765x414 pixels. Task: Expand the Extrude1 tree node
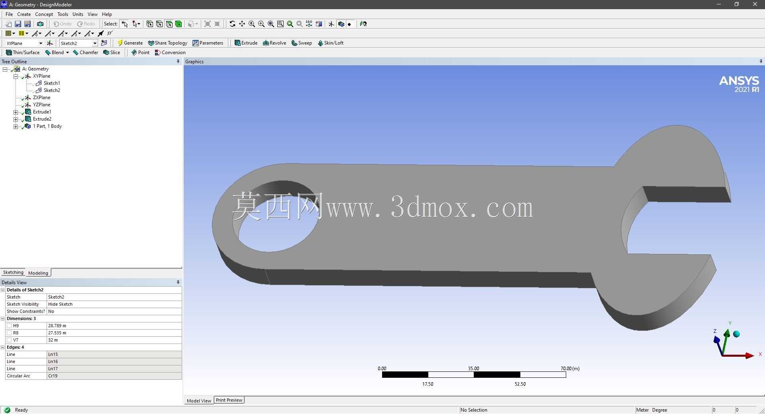(x=16, y=112)
